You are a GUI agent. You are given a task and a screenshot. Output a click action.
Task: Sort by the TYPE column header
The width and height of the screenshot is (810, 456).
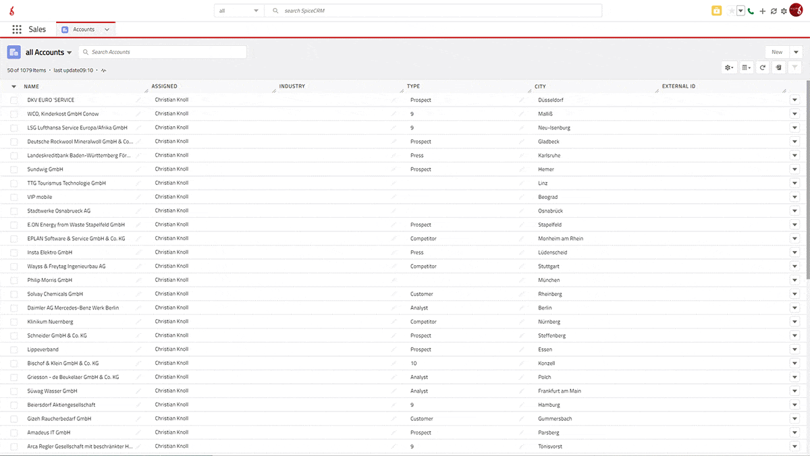[413, 86]
